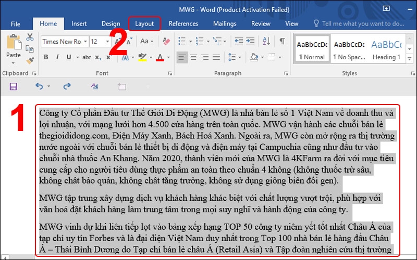This screenshot has height=260, width=417.
Task: Expand the line spacing dropdown
Action: pyautogui.click(x=240, y=57)
